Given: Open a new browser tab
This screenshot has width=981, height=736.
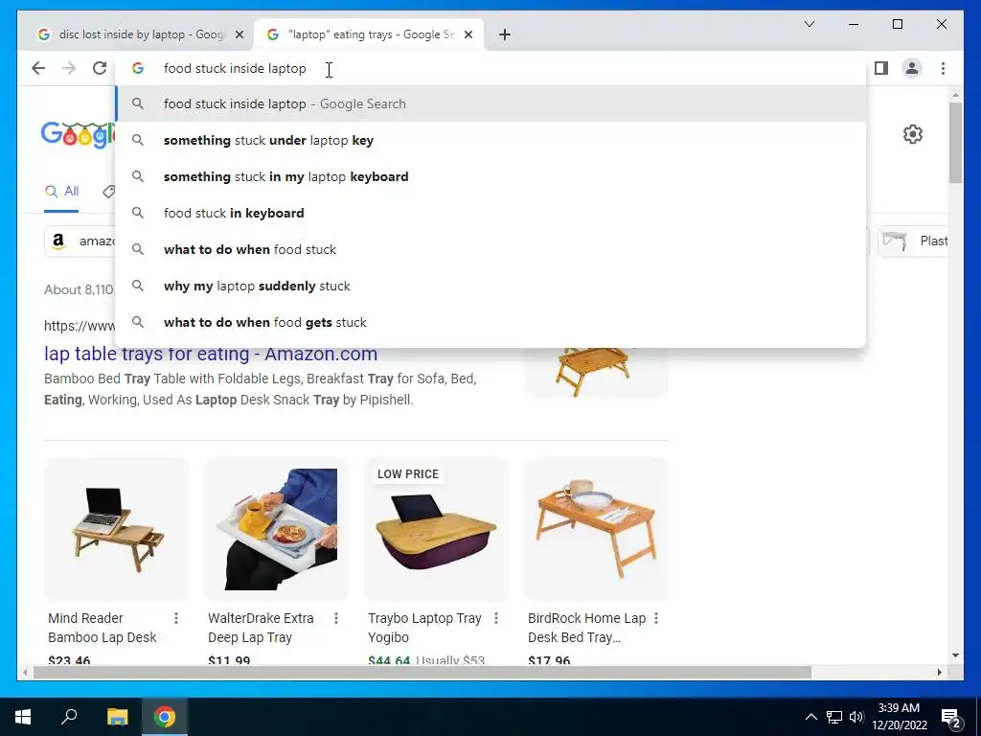Looking at the screenshot, I should pyautogui.click(x=505, y=34).
